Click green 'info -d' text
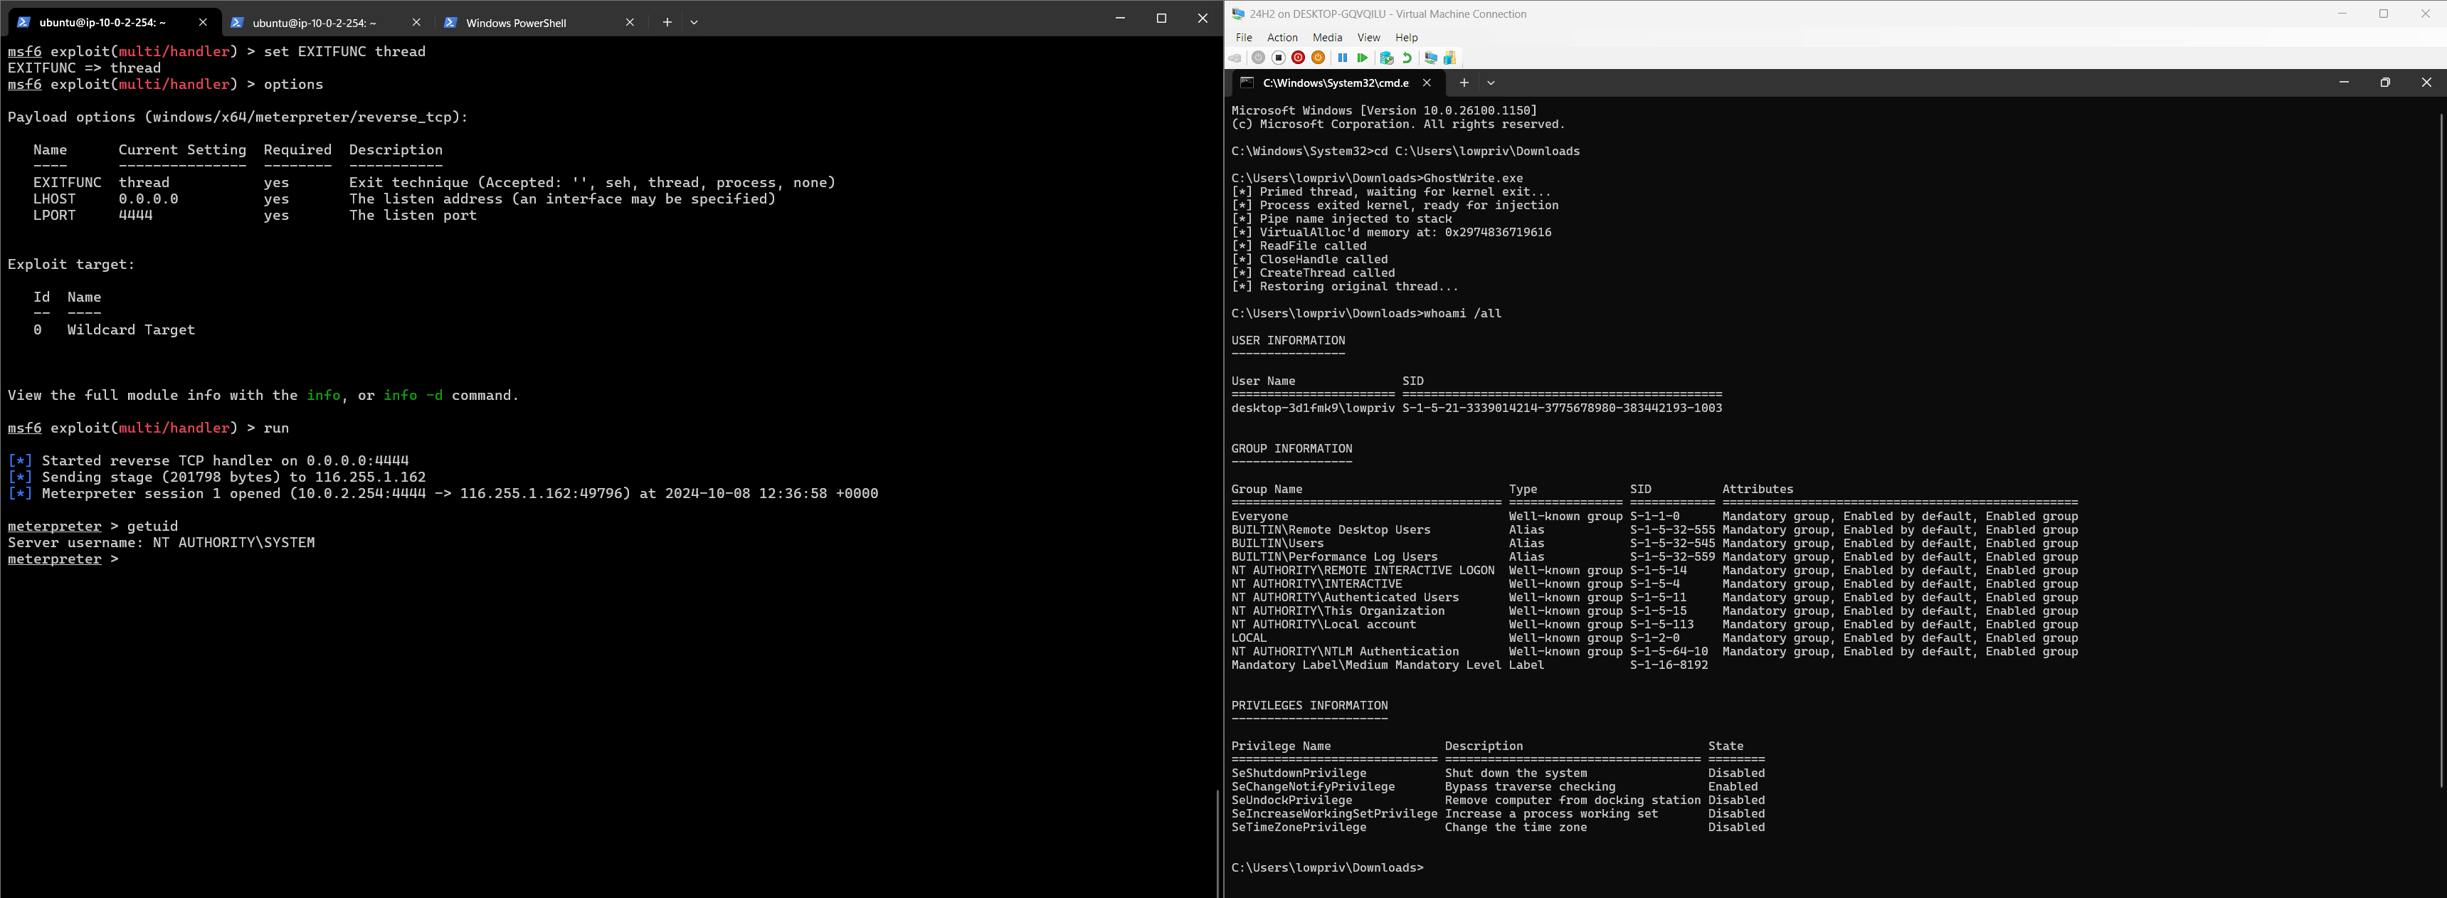The width and height of the screenshot is (2447, 898). 413,396
